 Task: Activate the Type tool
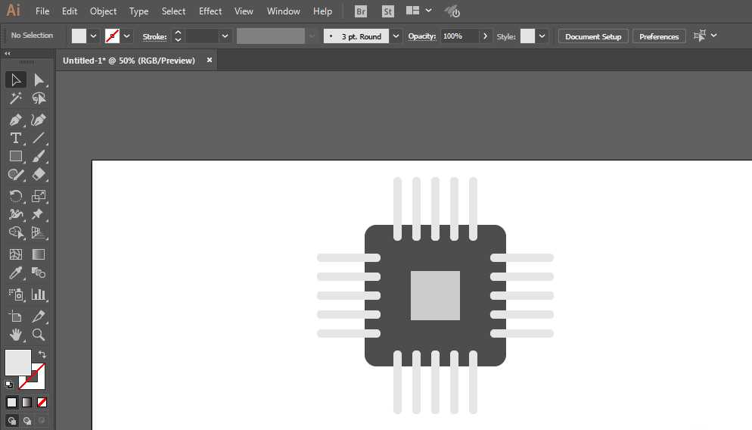coord(15,138)
